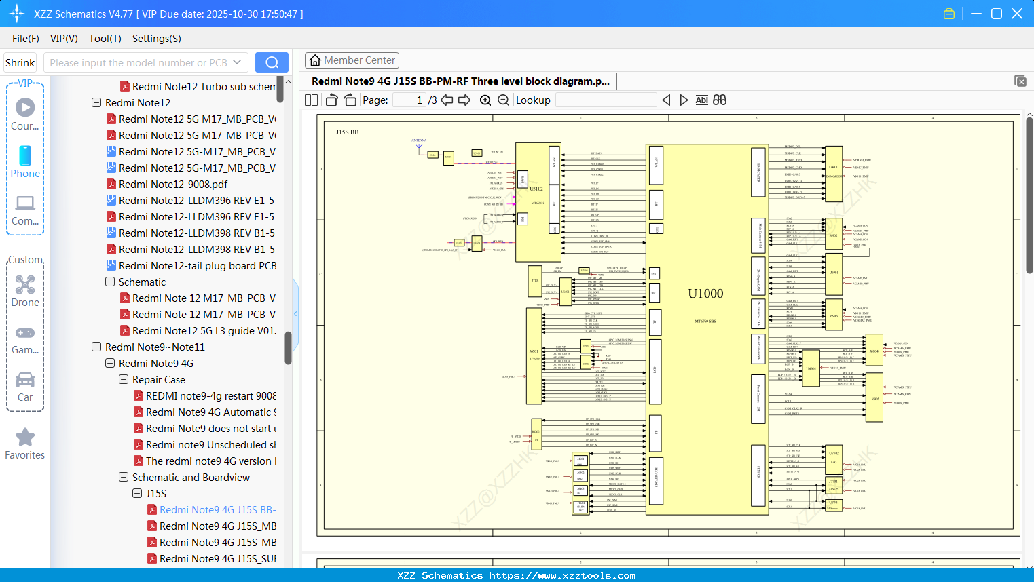Viewport: 1034px width, 582px height.
Task: Collapse the J15S folder
Action: coord(136,493)
